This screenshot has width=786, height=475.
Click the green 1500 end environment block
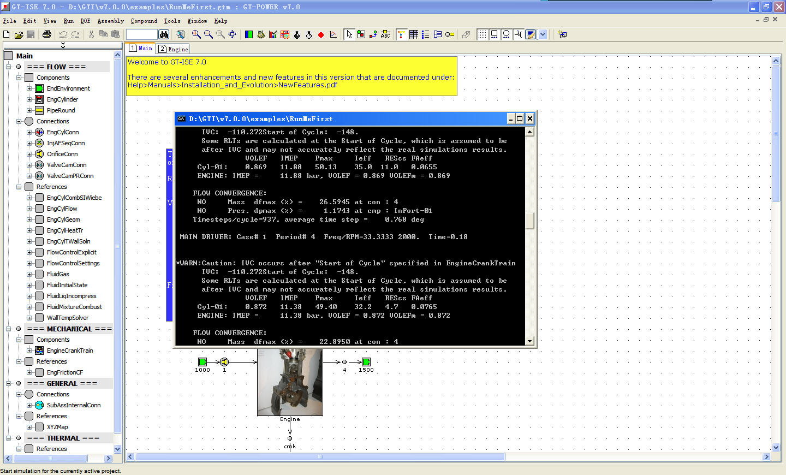click(366, 361)
